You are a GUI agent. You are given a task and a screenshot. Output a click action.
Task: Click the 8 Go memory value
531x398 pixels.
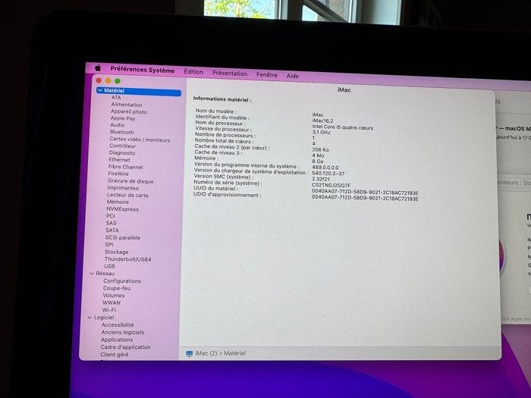click(317, 161)
